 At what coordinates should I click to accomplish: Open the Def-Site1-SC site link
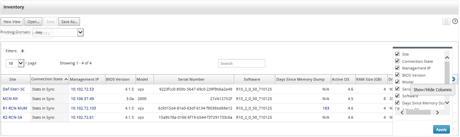pos(14,89)
